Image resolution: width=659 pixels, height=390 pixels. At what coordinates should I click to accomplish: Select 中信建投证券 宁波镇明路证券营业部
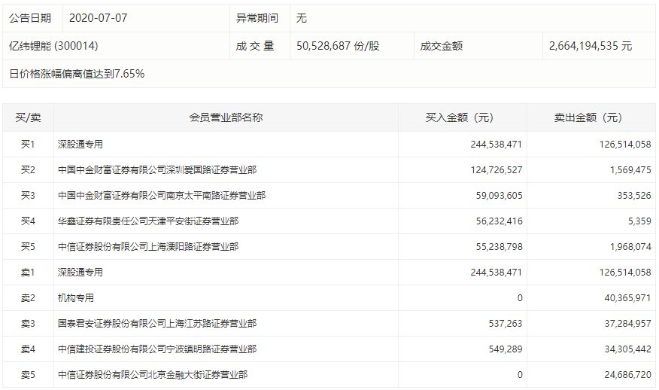click(x=157, y=349)
